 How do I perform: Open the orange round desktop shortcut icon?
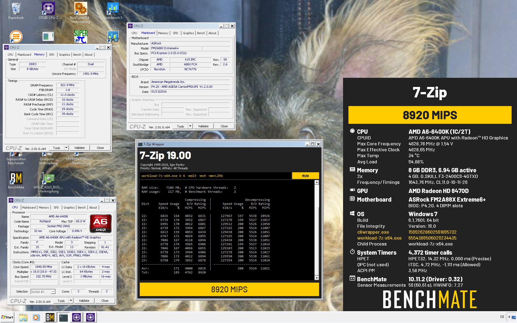(x=16, y=36)
